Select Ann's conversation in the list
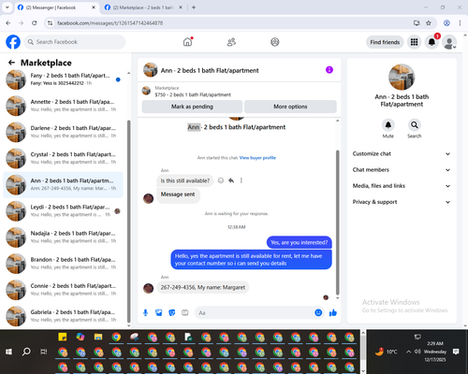The height and width of the screenshot is (374, 468). 63,184
